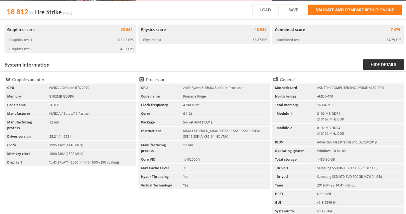Select code name Pinnacle Ridge
This screenshot has width=406, height=214.
pos(194,96)
